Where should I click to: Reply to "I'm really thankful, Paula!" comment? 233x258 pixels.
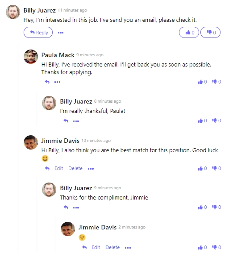point(66,121)
